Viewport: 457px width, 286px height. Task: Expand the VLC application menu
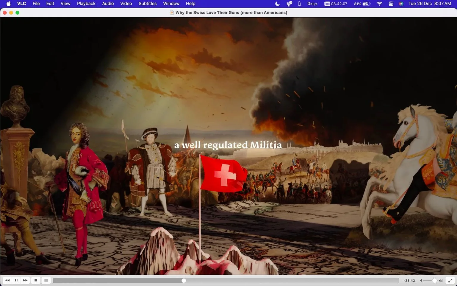(x=21, y=4)
